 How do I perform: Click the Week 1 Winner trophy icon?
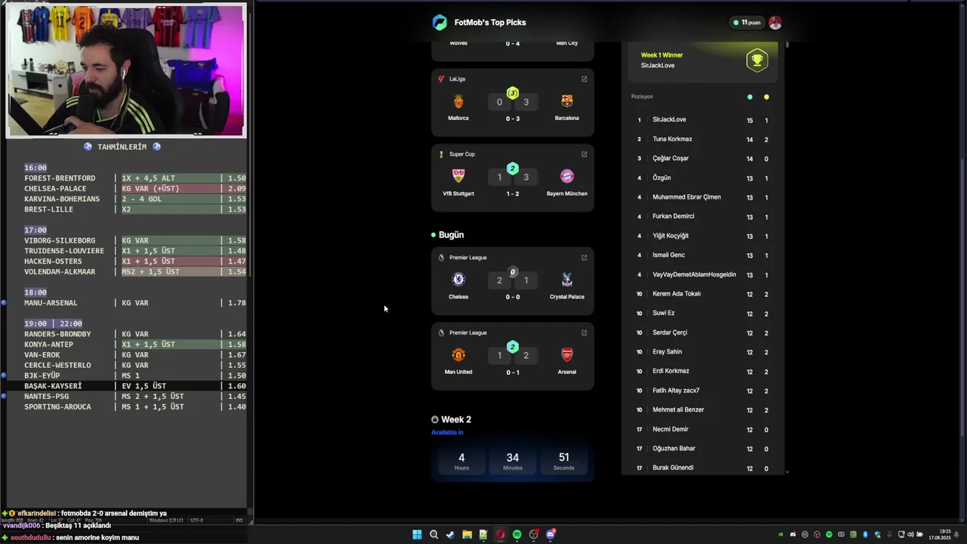click(x=757, y=60)
